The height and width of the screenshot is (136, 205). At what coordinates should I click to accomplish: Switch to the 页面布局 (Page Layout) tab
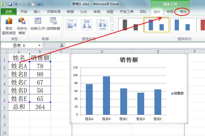(54, 12)
